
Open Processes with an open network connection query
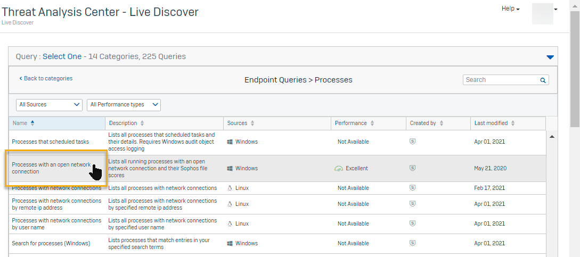[x=51, y=168]
